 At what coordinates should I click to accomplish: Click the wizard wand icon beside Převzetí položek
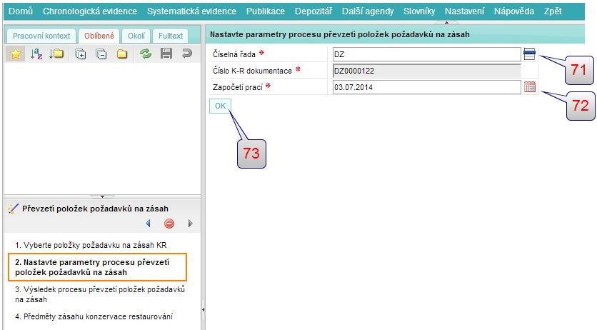coord(13,209)
